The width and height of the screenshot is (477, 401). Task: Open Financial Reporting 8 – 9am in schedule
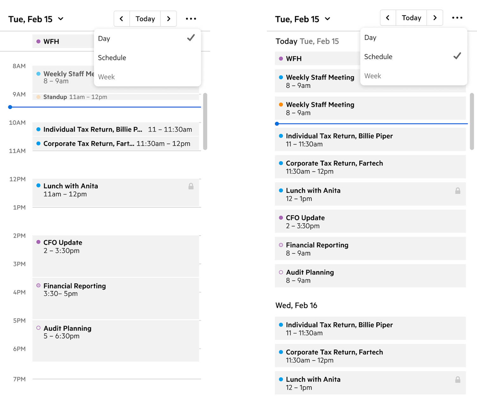(370, 249)
